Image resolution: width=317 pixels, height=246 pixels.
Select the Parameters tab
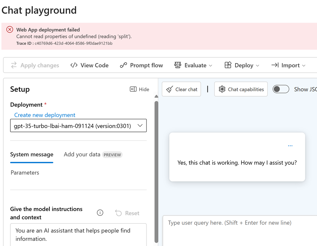25,173
